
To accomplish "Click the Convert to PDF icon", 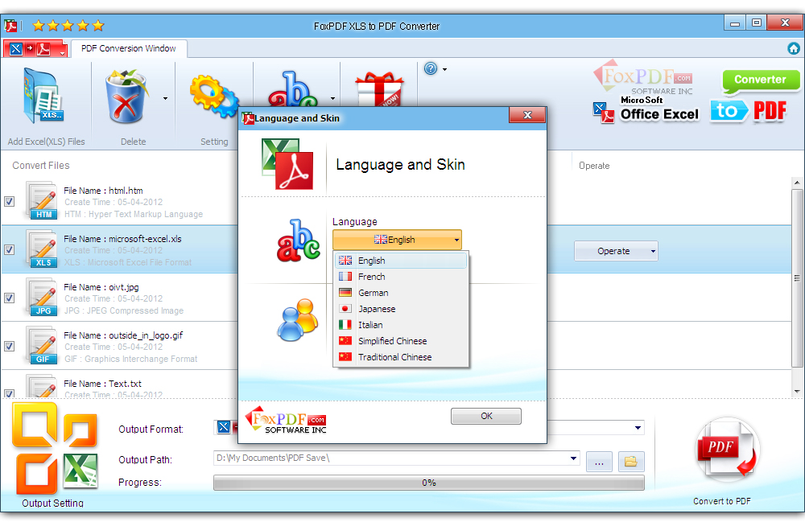I will pos(727,450).
